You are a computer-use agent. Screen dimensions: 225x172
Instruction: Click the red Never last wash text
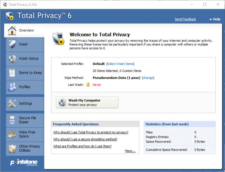(x=97, y=85)
